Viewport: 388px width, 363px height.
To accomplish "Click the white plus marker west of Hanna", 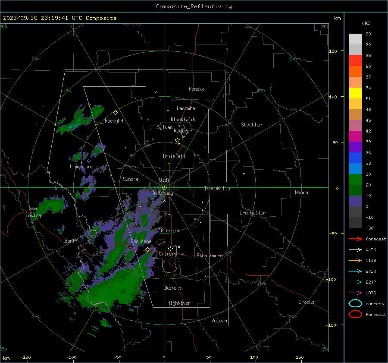I will [x=244, y=174].
